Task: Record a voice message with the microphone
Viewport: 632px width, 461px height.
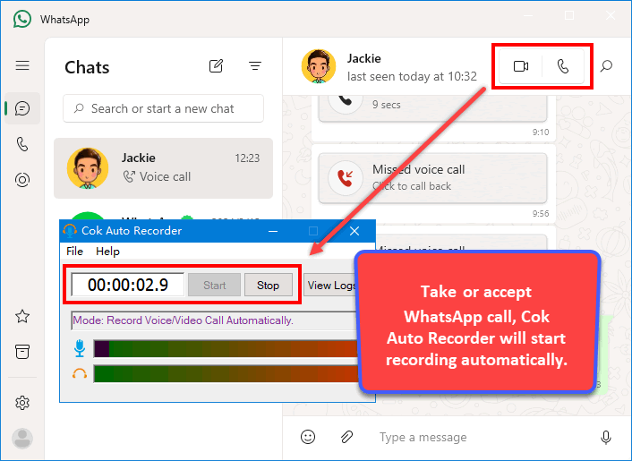Action: tap(606, 437)
